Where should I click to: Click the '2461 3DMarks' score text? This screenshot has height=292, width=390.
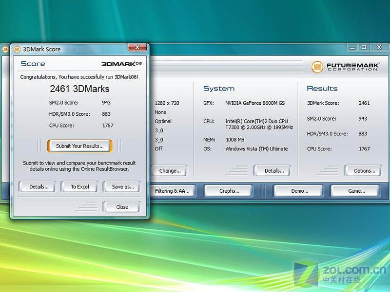point(79,89)
